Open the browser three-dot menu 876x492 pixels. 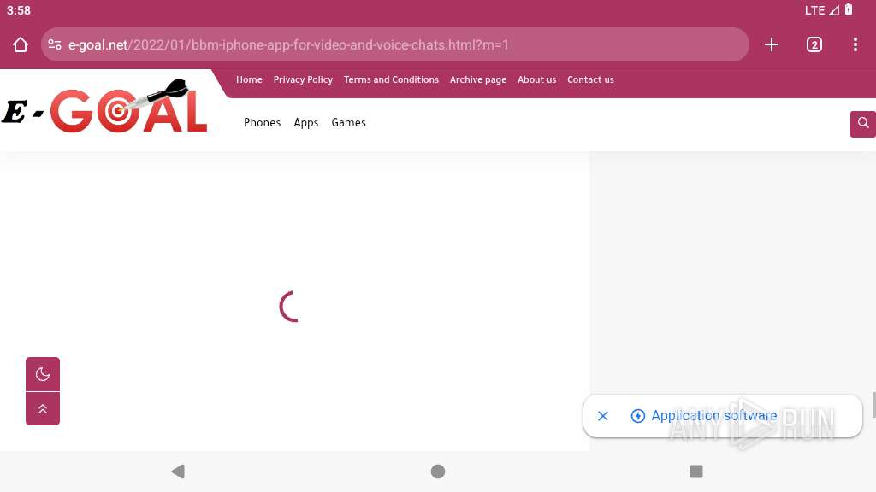pyautogui.click(x=855, y=44)
